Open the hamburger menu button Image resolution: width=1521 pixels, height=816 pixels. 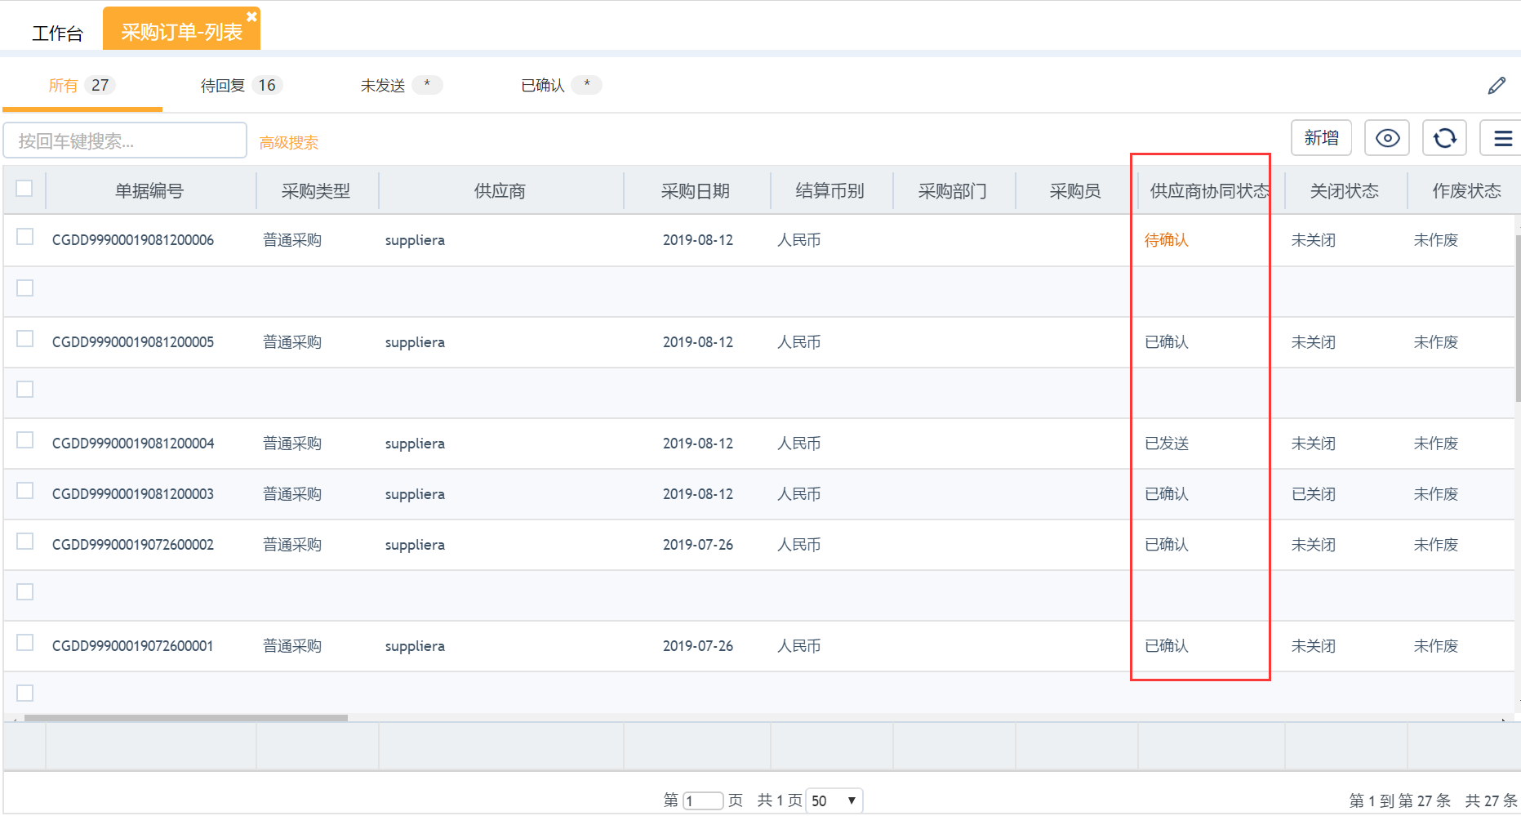pyautogui.click(x=1502, y=138)
